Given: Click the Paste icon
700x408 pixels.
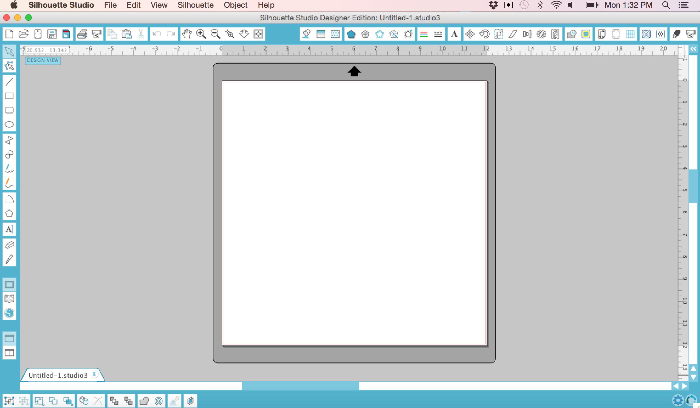Looking at the screenshot, I should coord(127,34).
